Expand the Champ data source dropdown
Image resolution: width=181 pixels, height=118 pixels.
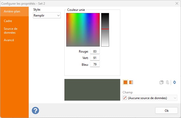coord(150,98)
